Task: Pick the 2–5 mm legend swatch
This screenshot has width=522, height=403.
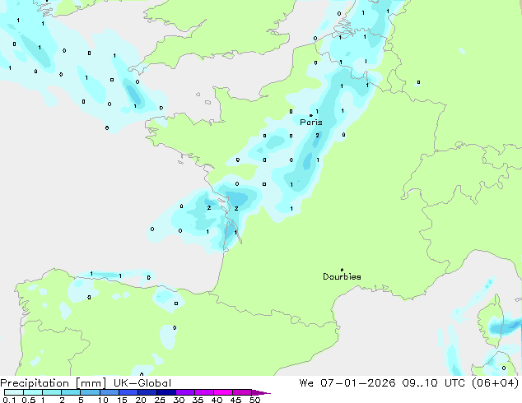Action: [x=71, y=392]
